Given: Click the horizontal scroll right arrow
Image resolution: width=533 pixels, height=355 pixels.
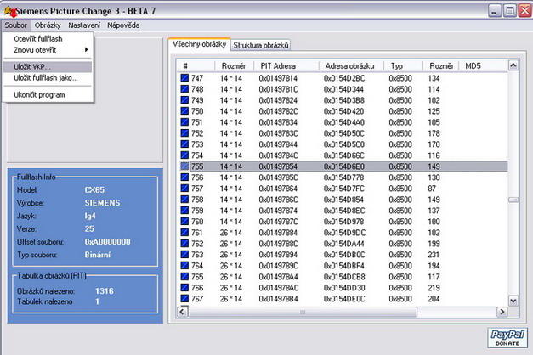Looking at the screenshot, I should 502,312.
